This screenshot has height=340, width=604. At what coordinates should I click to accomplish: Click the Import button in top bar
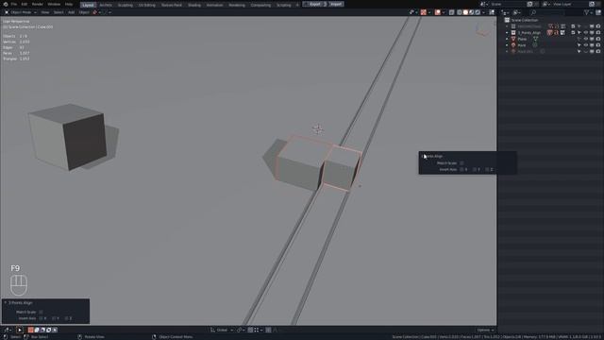tap(336, 4)
